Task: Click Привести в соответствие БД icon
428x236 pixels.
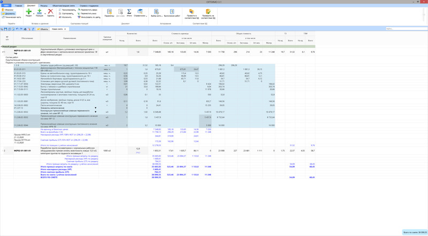Action: 192,12
